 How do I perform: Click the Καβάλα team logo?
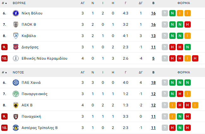(x=15, y=36)
